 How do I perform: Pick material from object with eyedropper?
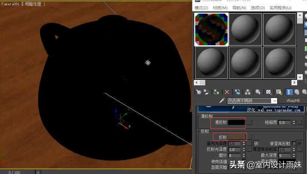[222, 101]
